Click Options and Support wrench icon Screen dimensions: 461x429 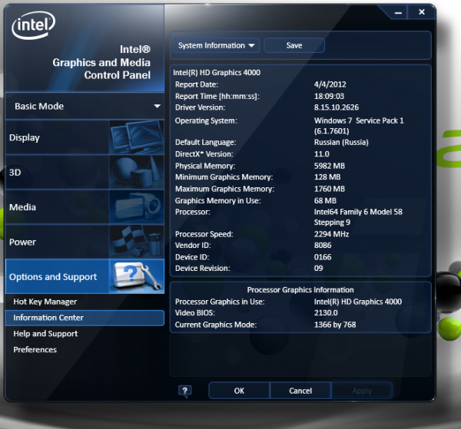pyautogui.click(x=137, y=276)
